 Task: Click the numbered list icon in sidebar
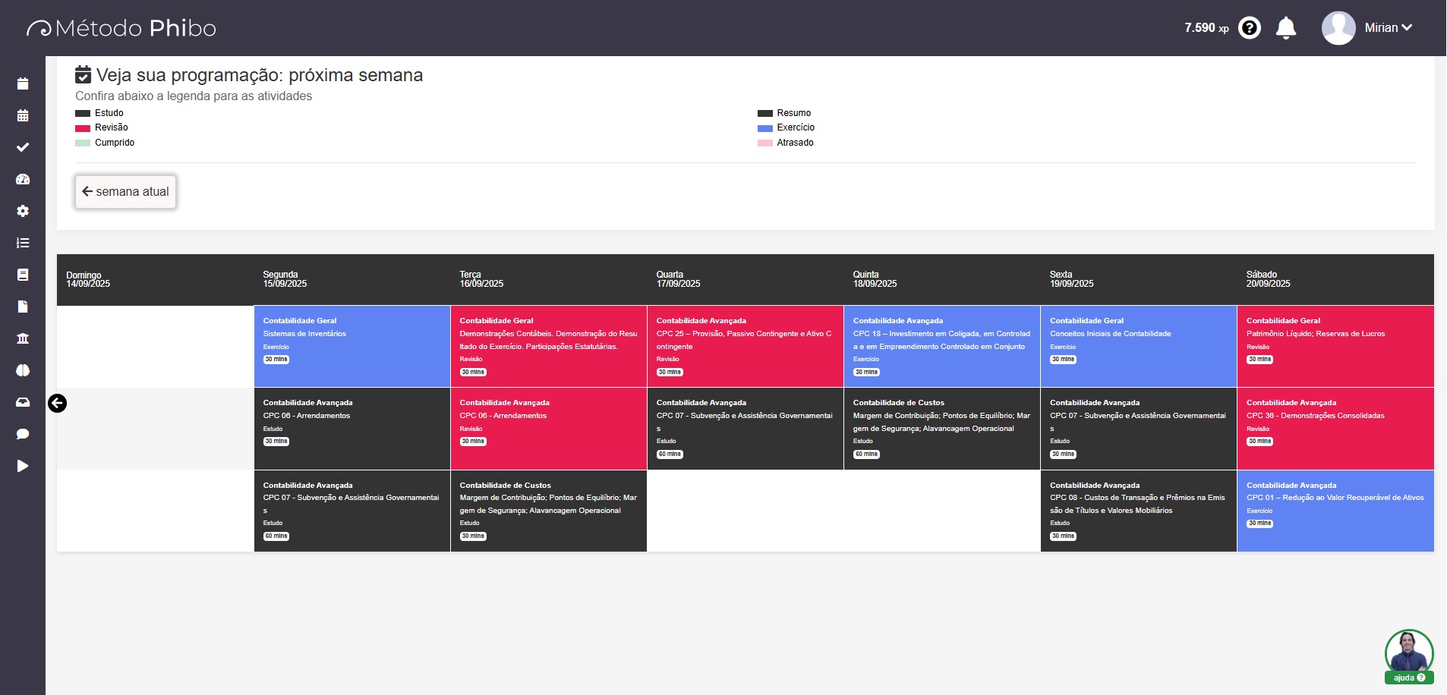tap(23, 243)
